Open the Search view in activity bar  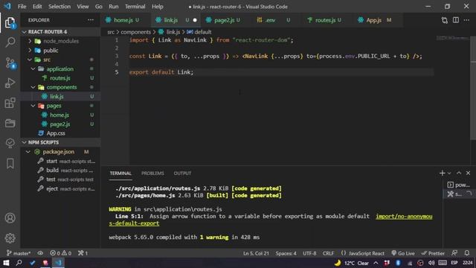(10, 42)
